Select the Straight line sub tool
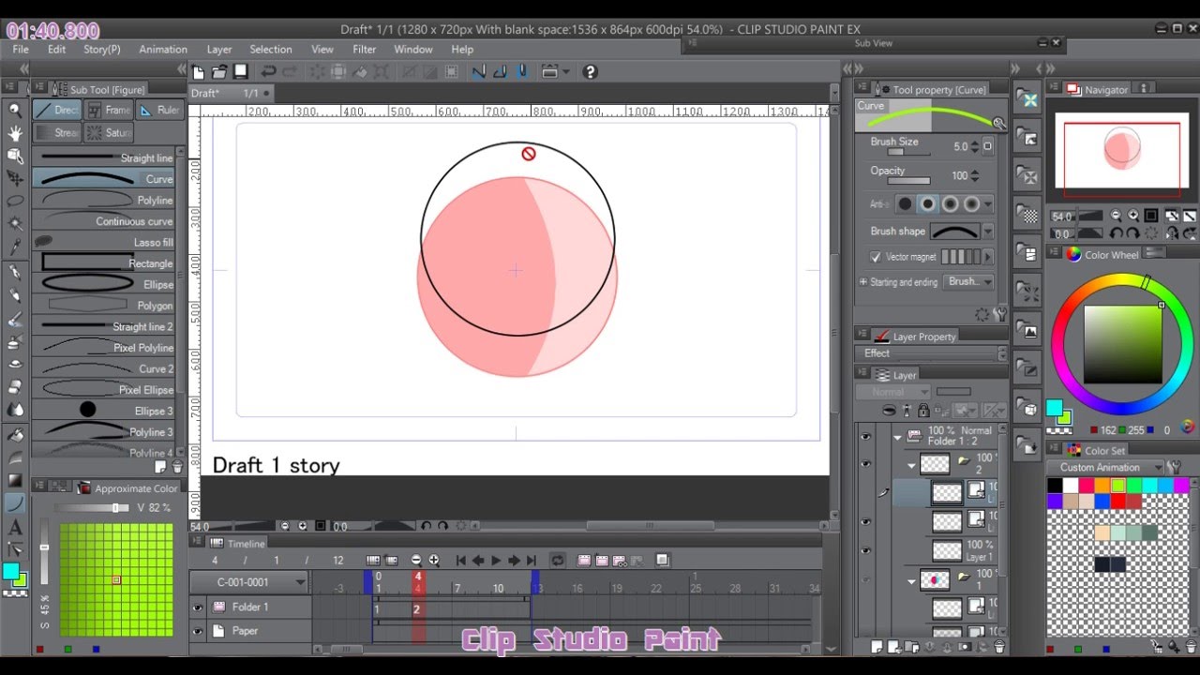This screenshot has height=675, width=1200. pyautogui.click(x=104, y=158)
